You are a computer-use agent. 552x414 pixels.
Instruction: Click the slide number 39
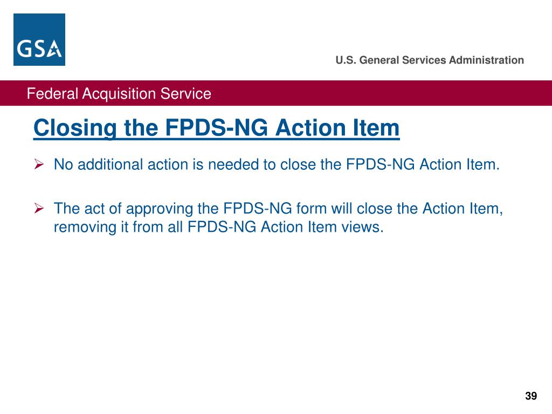[531, 396]
